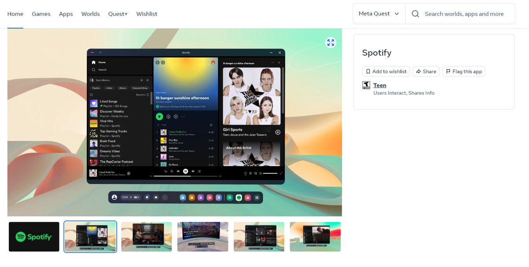Image resolution: width=529 pixels, height=267 pixels.
Task: Click the Add to wishlist button
Action: [386, 71]
